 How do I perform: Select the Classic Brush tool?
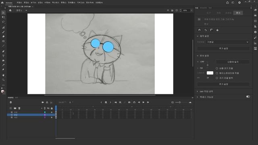3,32
